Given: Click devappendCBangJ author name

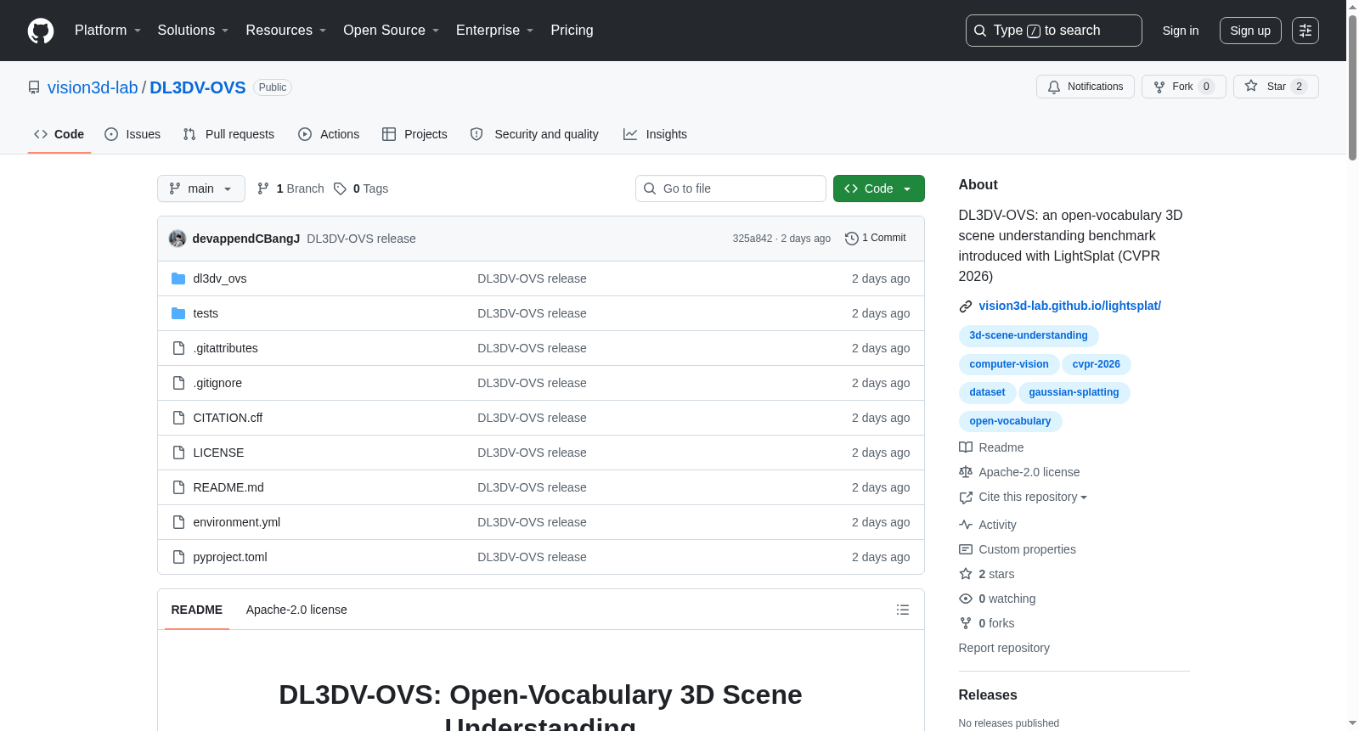Looking at the screenshot, I should (246, 239).
